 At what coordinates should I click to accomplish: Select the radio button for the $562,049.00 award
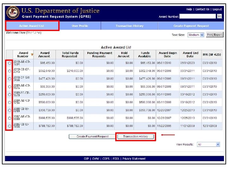pos(9,71)
